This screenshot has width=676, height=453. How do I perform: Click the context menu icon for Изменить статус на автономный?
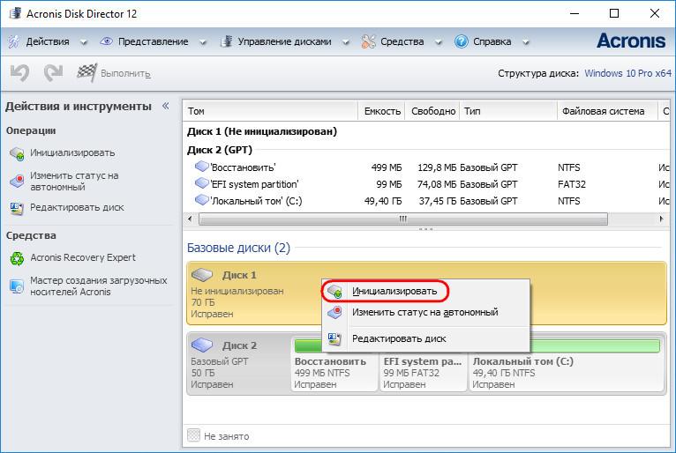(x=334, y=313)
